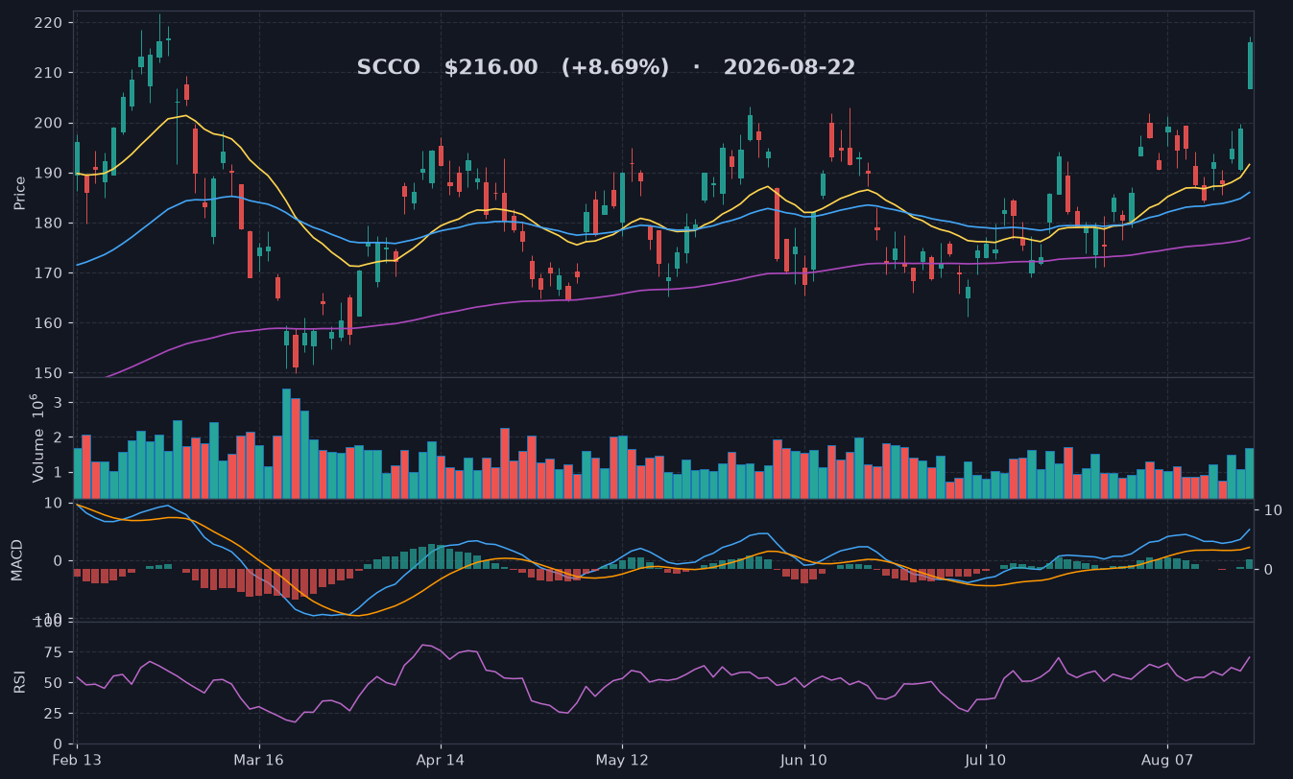This screenshot has height=779, width=1293.
Task: Click the SCCO ticker symbol in the title
Action: click(388, 68)
